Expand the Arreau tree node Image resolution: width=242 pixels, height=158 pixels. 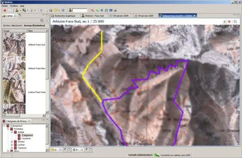coord(12,142)
